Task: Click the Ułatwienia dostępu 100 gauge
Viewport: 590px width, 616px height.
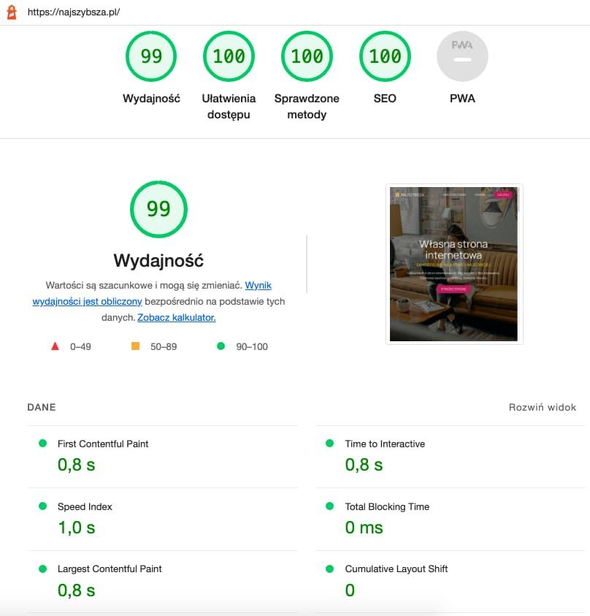Action: pos(229,56)
